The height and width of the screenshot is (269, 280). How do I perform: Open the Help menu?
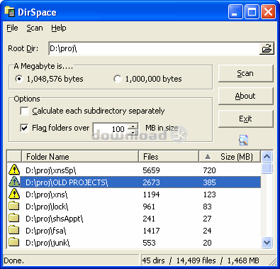tap(59, 28)
